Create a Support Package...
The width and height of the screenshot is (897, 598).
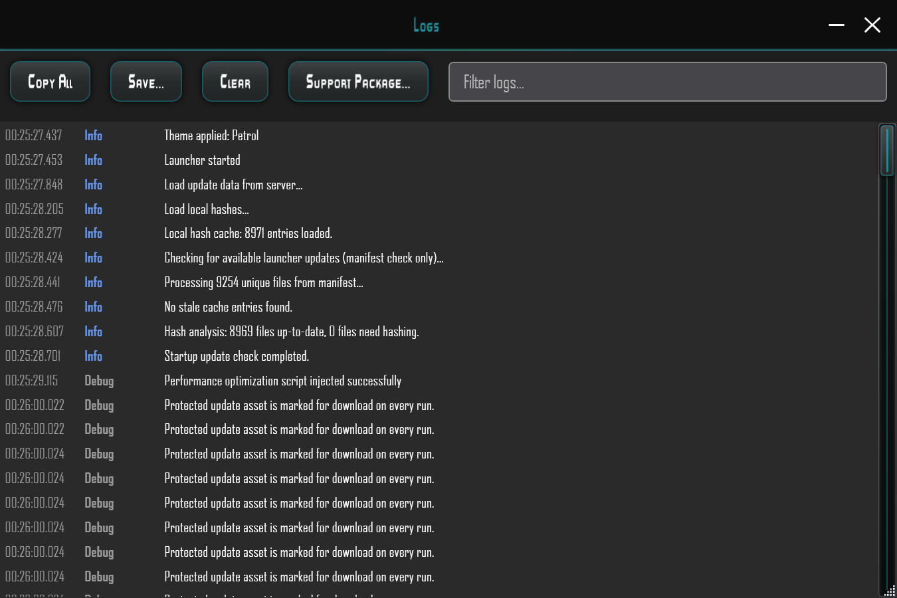pyautogui.click(x=358, y=82)
